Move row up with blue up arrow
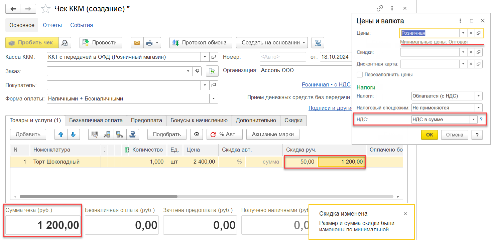This screenshot has width=491, height=240. [61, 135]
